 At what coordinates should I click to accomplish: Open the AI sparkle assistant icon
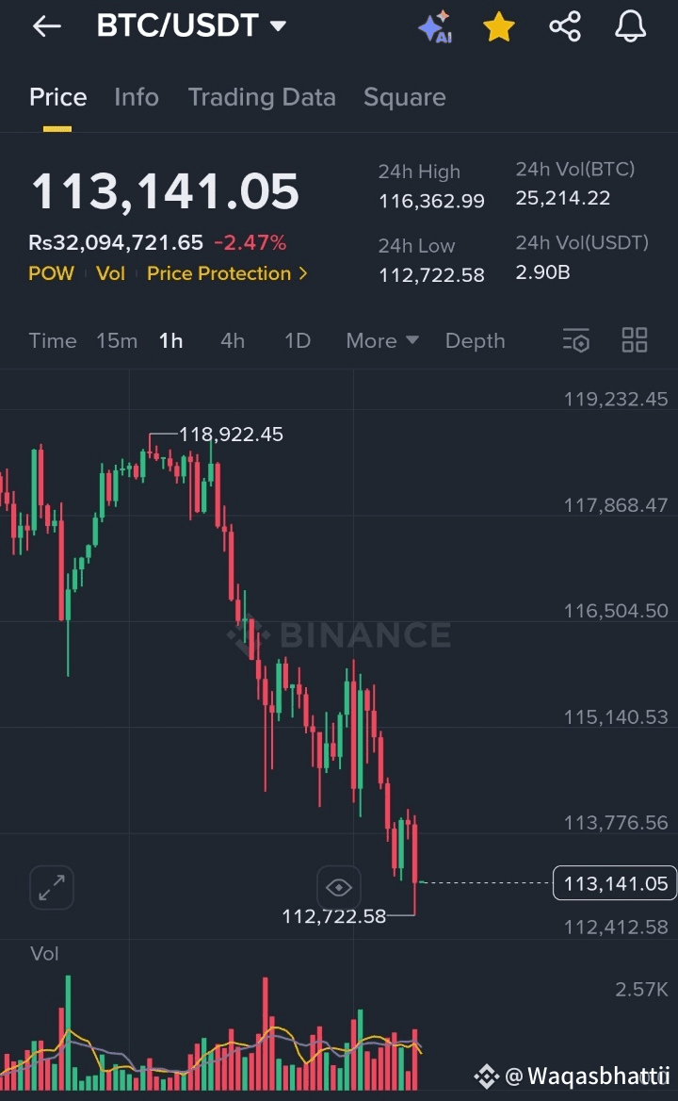click(x=435, y=27)
